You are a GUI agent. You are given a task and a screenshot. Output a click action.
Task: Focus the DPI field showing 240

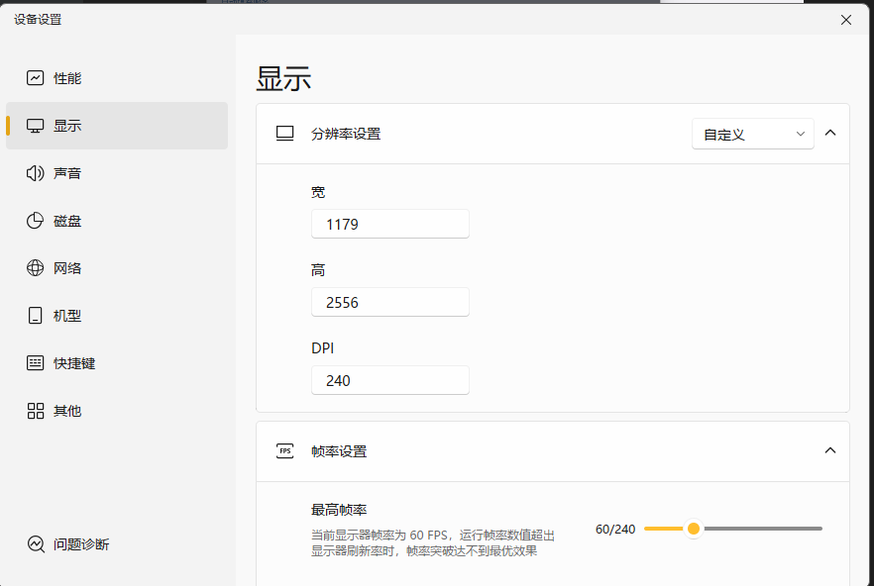(389, 381)
